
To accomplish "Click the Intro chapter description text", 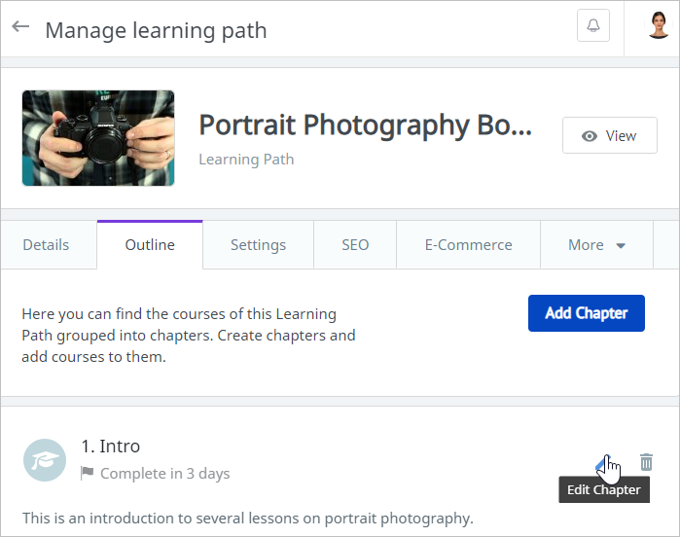I will [x=247, y=518].
